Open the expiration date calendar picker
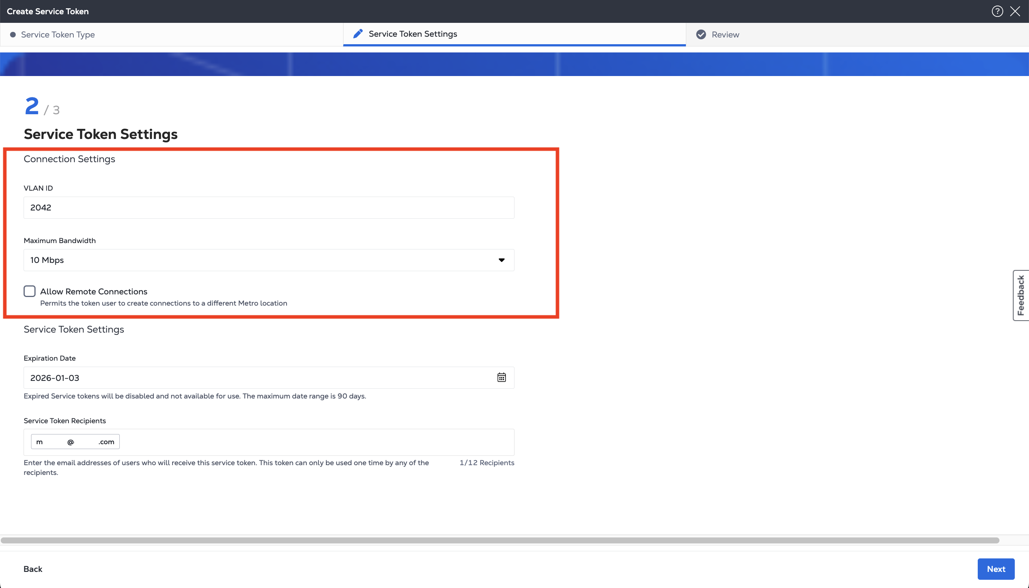1029x588 pixels. (x=501, y=378)
